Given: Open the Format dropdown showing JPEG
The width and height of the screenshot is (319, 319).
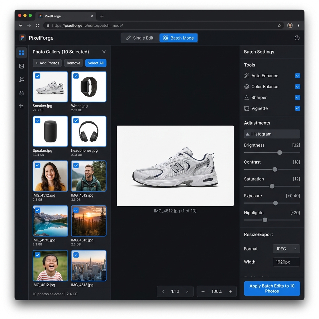Looking at the screenshot, I should pos(286,249).
